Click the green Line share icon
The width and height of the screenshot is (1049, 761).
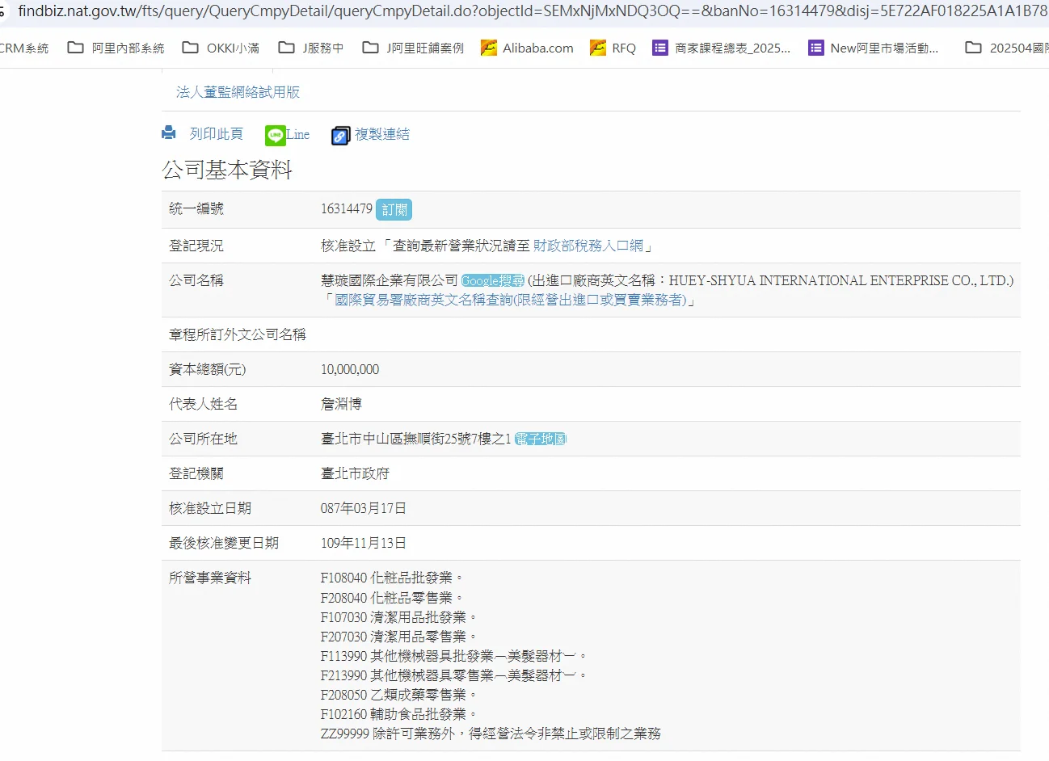[276, 136]
